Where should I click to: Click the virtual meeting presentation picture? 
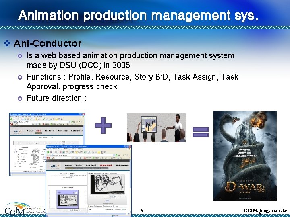[x=156, y=128]
